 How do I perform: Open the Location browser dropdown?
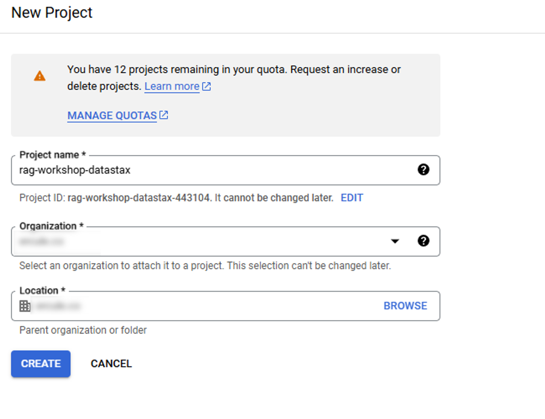tap(405, 306)
